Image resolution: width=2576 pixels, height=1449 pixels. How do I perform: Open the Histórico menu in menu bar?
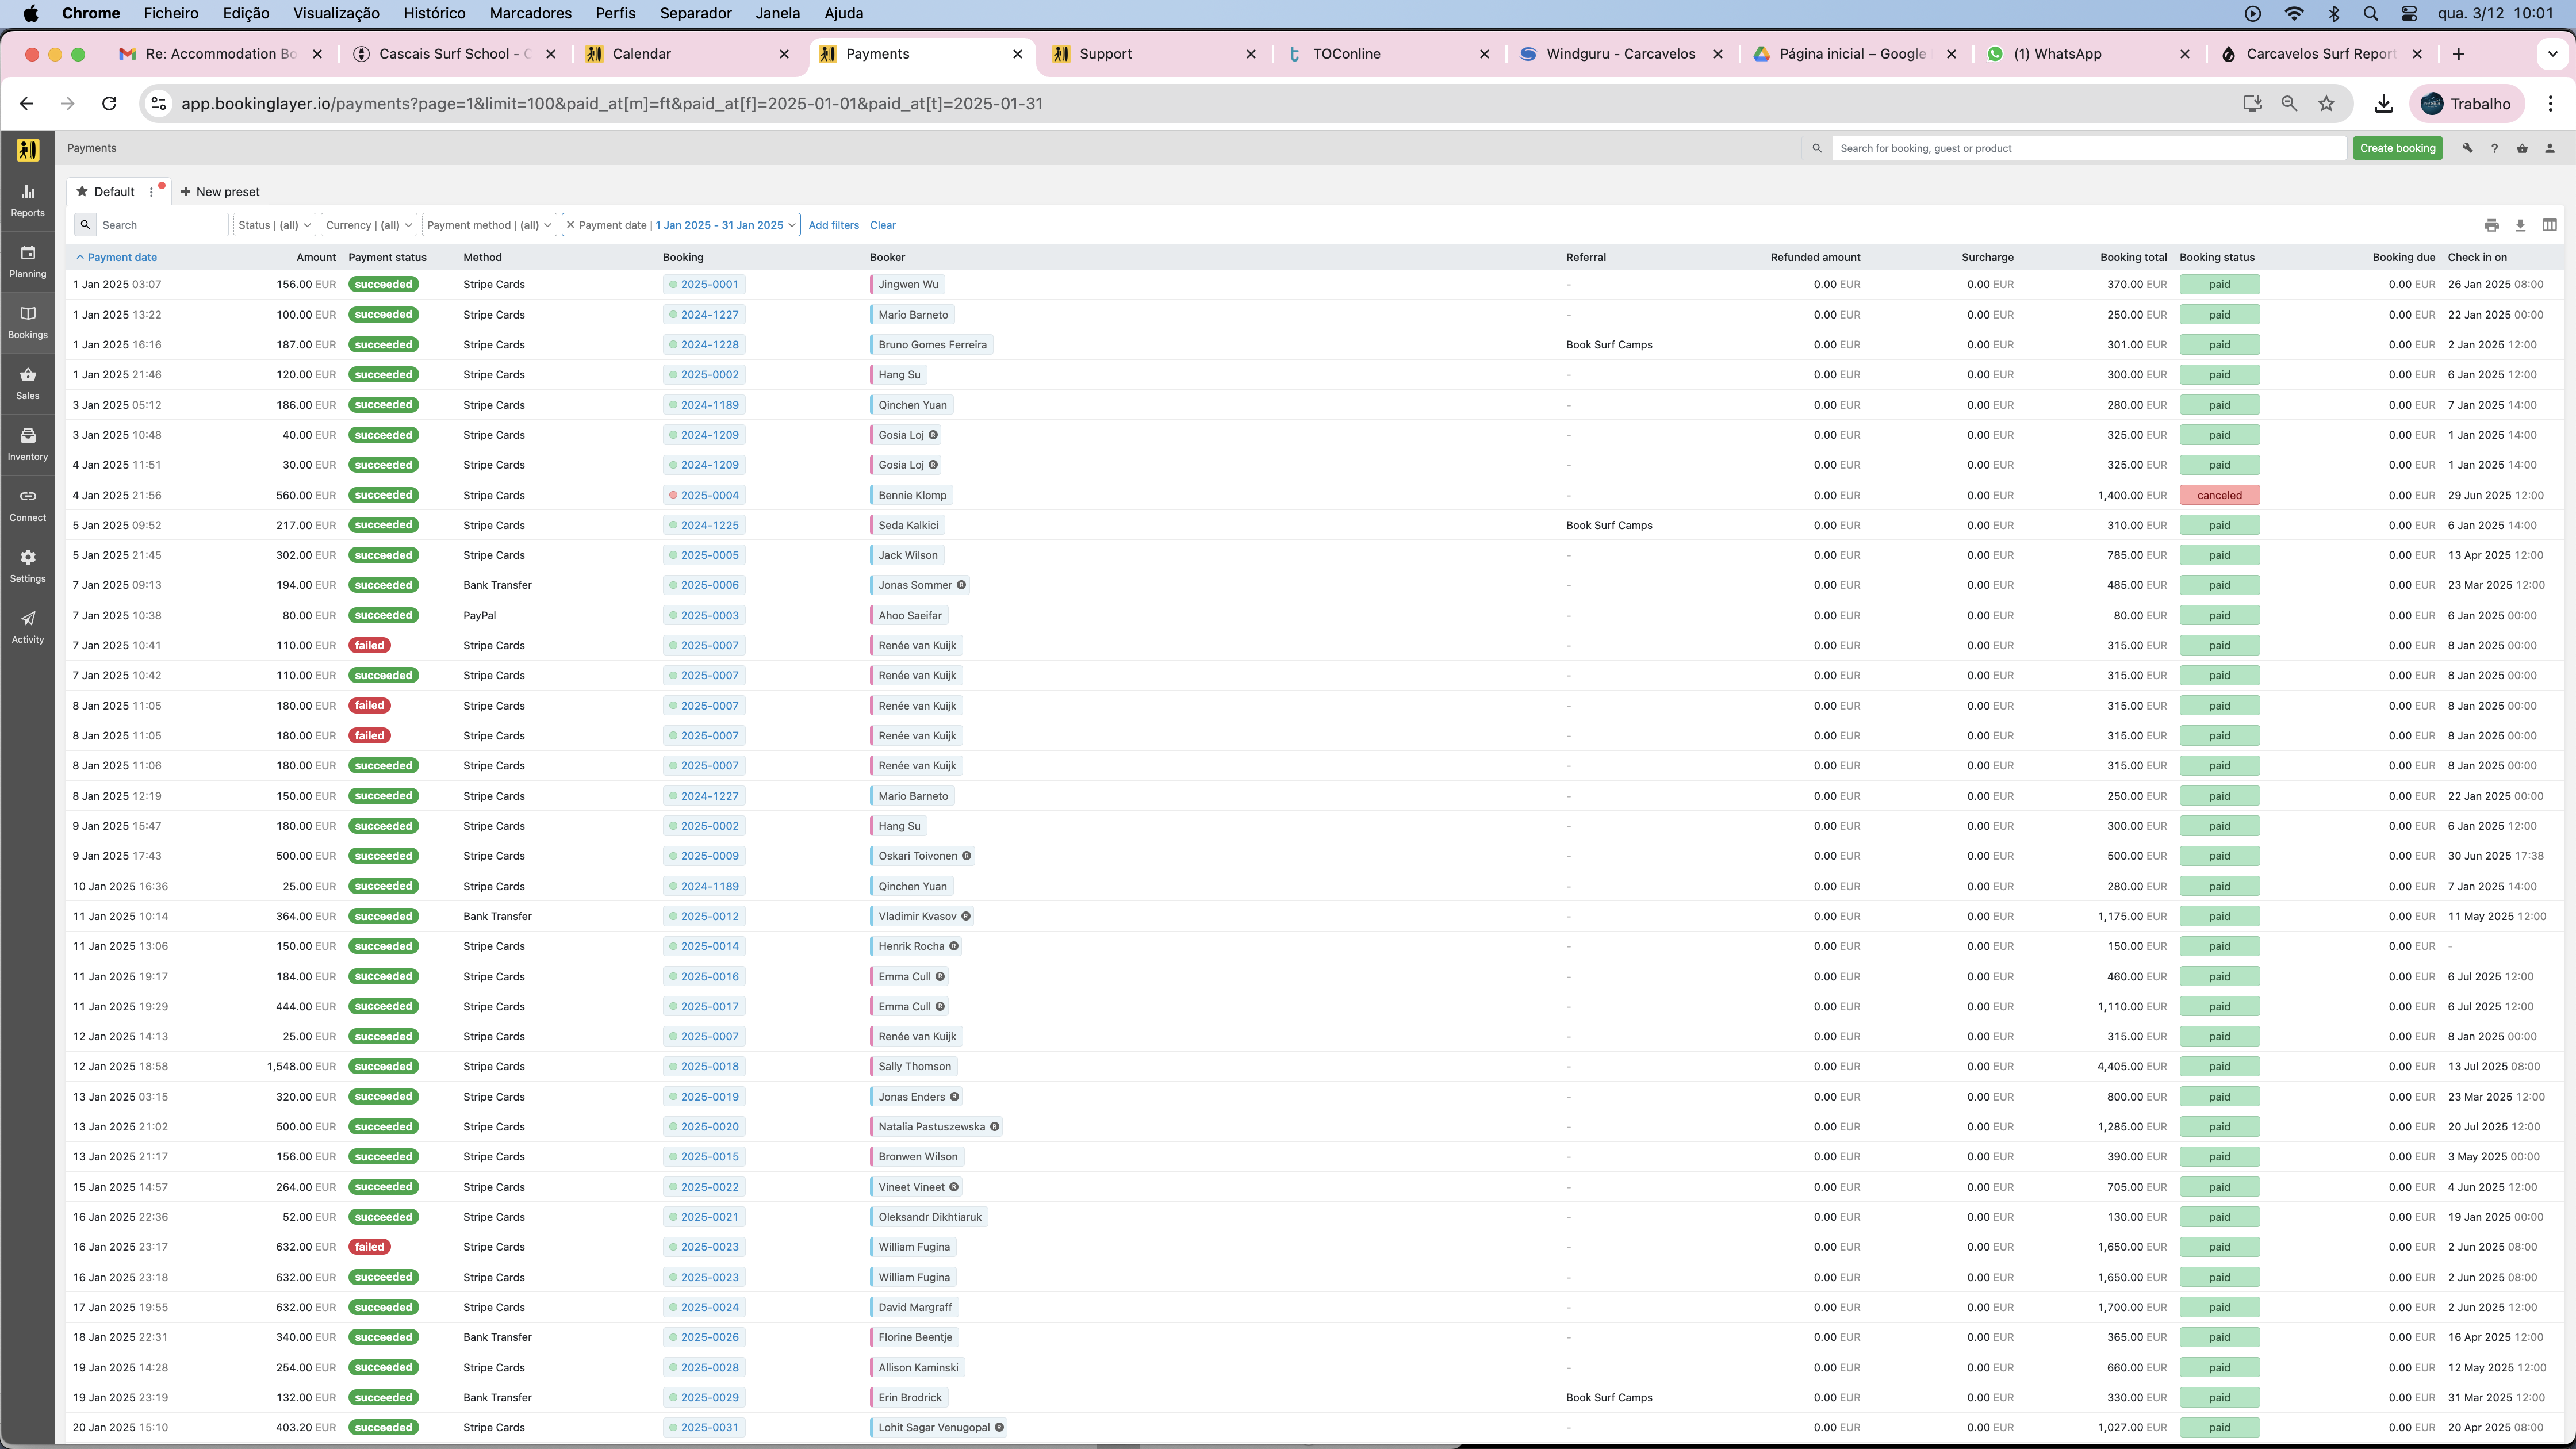tap(434, 13)
